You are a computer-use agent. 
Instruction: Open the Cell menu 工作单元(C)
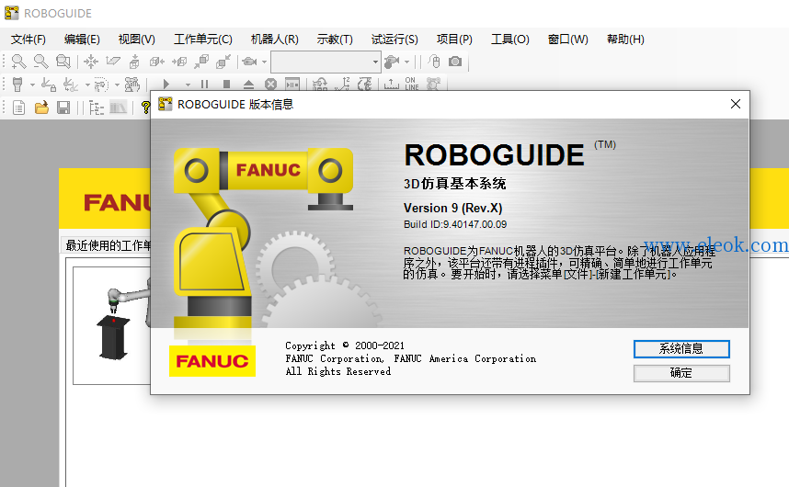click(x=203, y=40)
